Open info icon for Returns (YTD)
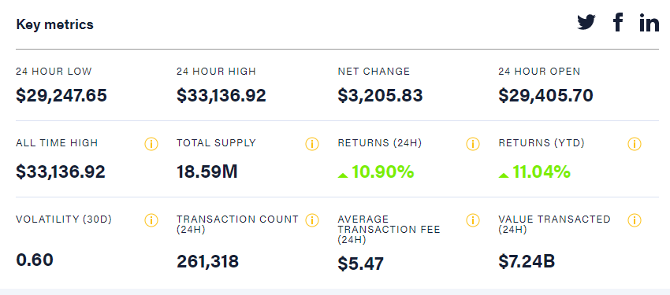The image size is (670, 295). click(x=634, y=144)
